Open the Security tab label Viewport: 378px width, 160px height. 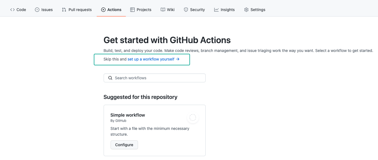point(197,10)
